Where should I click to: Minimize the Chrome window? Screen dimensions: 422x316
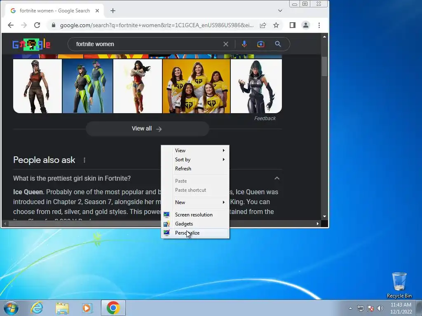point(295,4)
